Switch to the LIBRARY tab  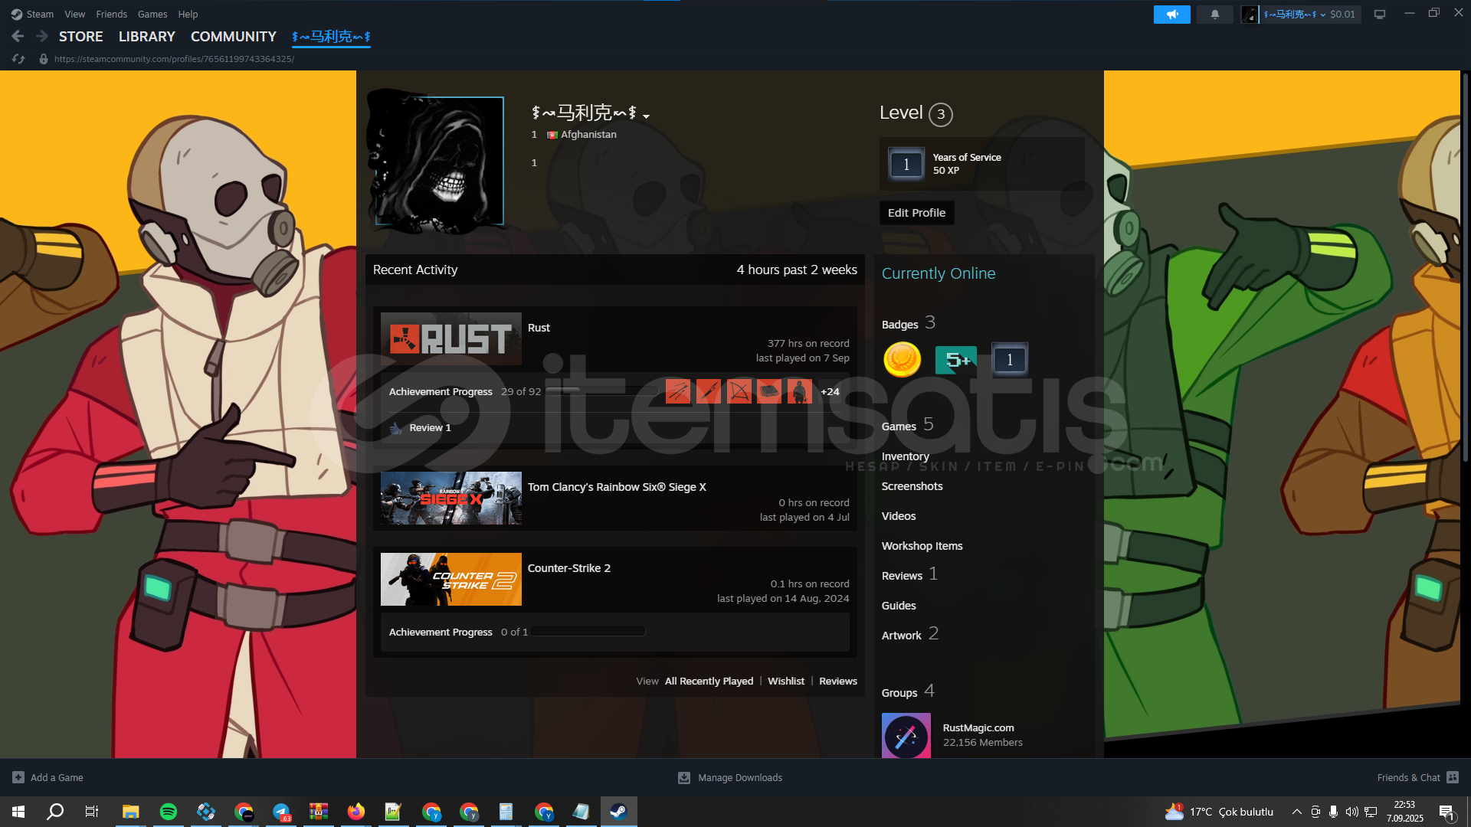[146, 36]
